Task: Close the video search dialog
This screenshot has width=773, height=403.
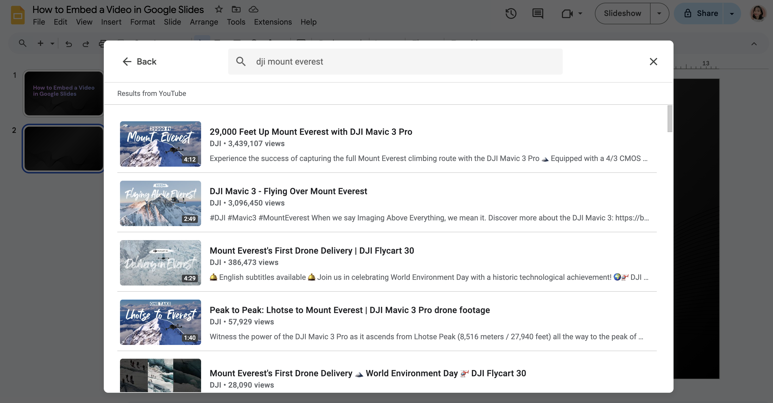Action: [653, 62]
